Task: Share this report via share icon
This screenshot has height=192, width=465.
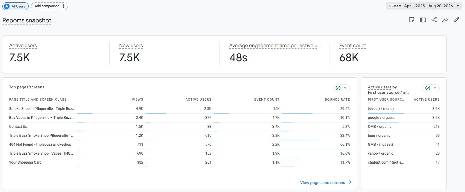Action: (434, 20)
